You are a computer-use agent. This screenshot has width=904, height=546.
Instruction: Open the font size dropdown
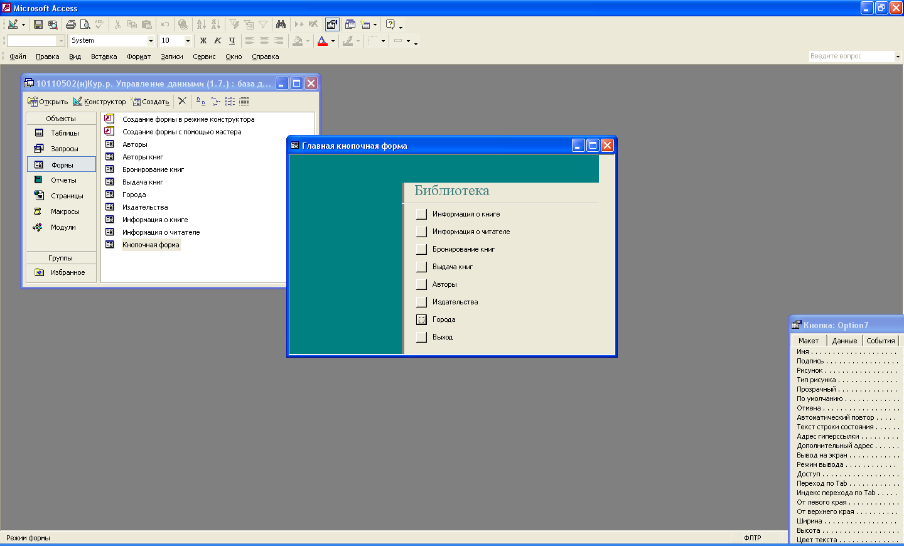point(188,41)
